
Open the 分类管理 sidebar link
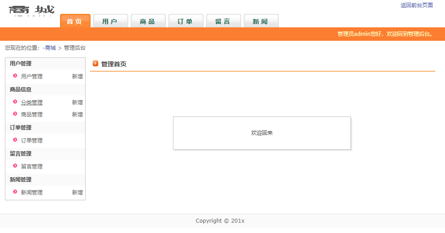(x=32, y=103)
